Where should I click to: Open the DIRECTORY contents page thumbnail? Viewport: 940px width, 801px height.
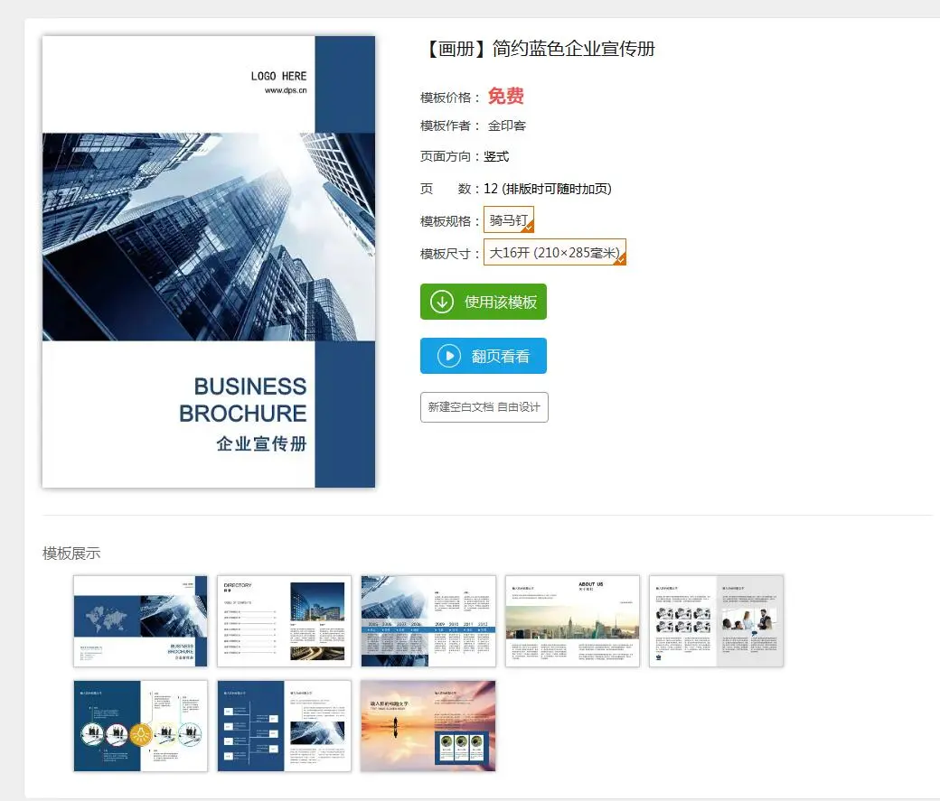coord(284,621)
